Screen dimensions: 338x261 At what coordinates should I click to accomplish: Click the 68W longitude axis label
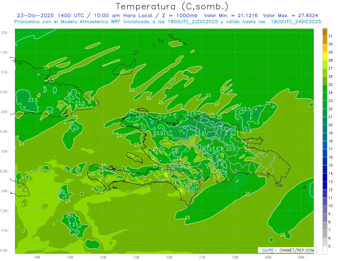301,257
